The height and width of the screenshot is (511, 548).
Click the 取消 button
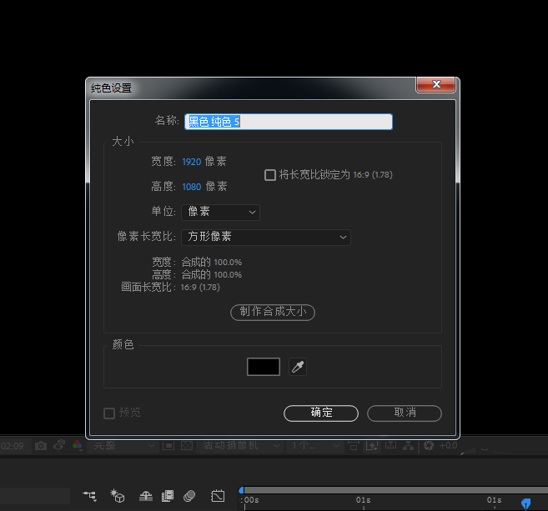405,413
